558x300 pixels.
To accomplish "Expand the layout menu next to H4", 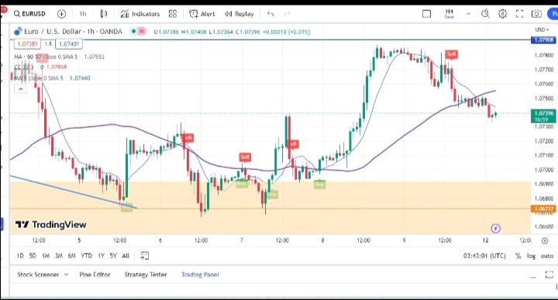I will pos(468,14).
